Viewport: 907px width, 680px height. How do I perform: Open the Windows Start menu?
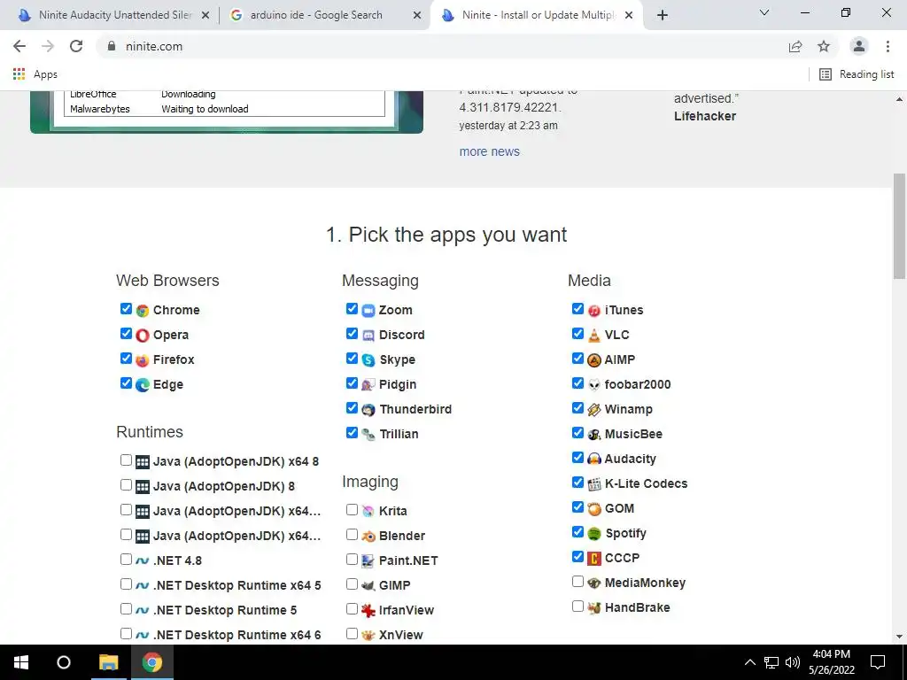(x=21, y=662)
